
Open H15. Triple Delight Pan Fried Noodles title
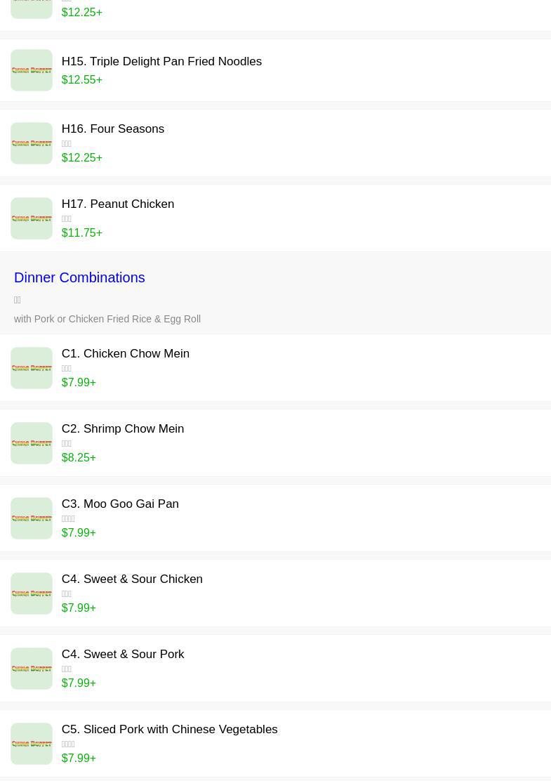[161, 62]
